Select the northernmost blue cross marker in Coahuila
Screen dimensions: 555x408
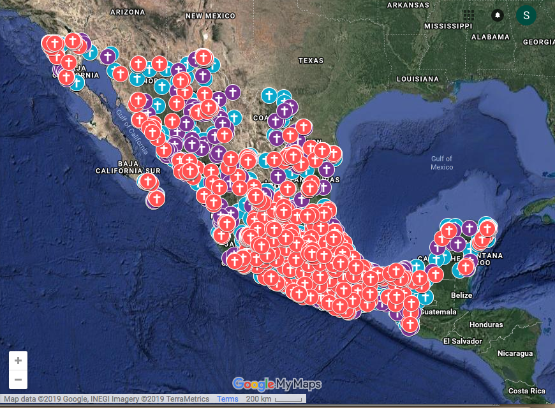pos(269,96)
